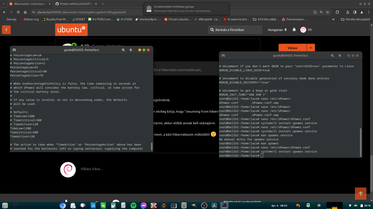The height and width of the screenshot is (209, 373).
Task: Open A Firefox alkal... bookmark folder
Action: (x=266, y=19)
